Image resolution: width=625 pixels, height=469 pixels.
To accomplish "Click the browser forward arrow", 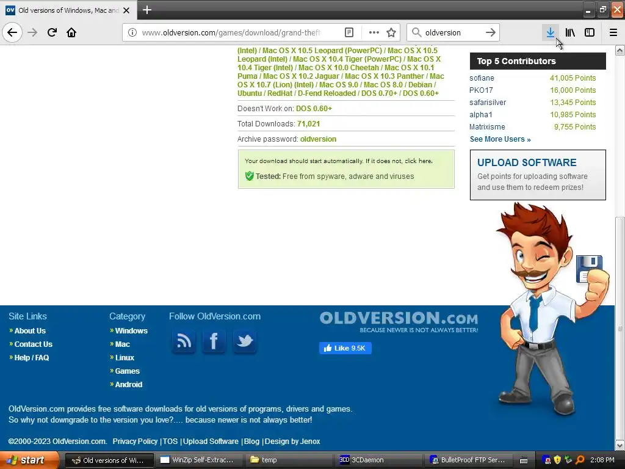I will point(32,32).
